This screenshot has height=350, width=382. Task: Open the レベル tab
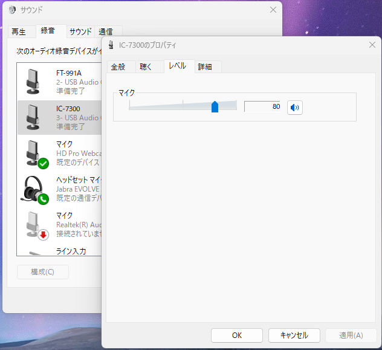click(180, 66)
